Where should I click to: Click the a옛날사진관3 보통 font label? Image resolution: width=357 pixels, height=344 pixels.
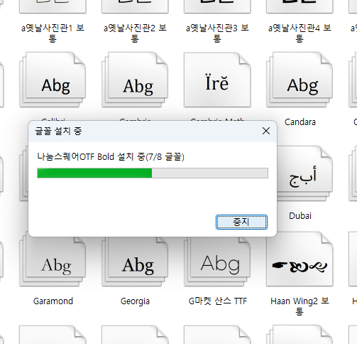217,33
